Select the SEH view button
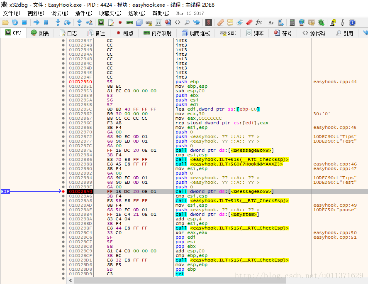 228,33
